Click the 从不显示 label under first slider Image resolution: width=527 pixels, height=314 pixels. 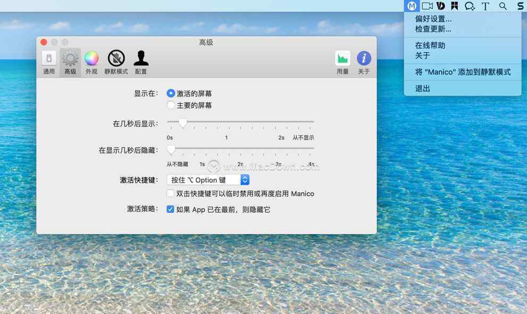(x=303, y=137)
